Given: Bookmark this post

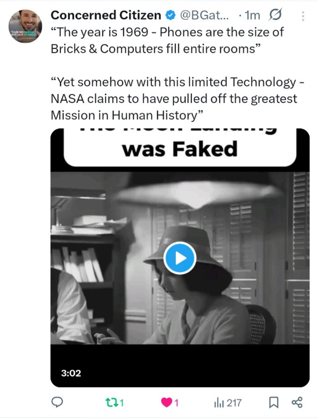Looking at the screenshot, I should (273, 403).
